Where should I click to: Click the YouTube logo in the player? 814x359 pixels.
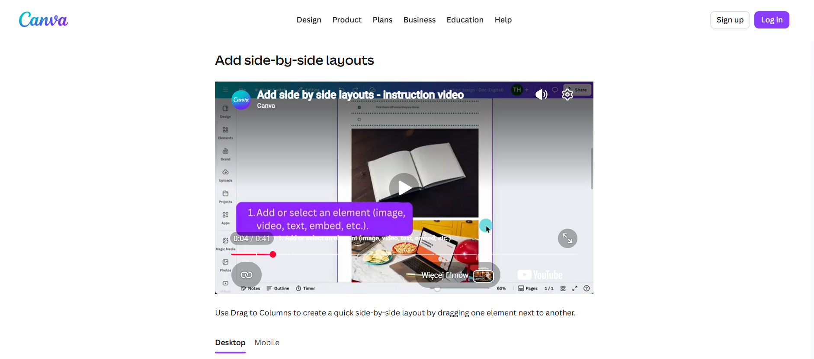(540, 275)
